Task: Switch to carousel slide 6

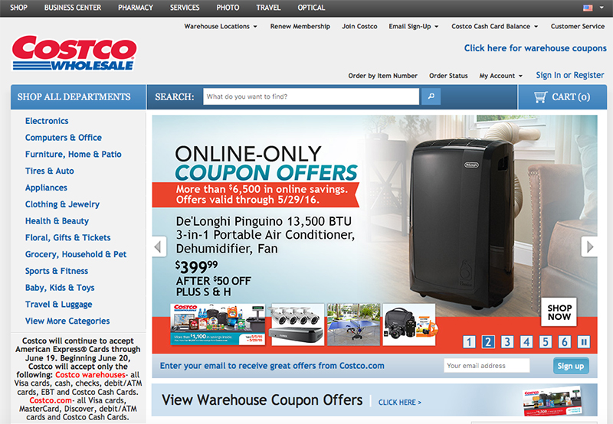Action: point(565,342)
